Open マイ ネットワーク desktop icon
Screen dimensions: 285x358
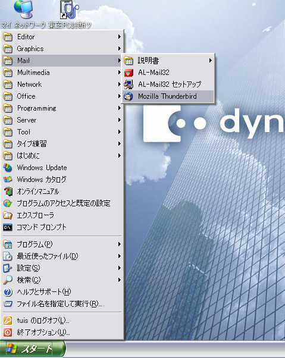[23, 14]
